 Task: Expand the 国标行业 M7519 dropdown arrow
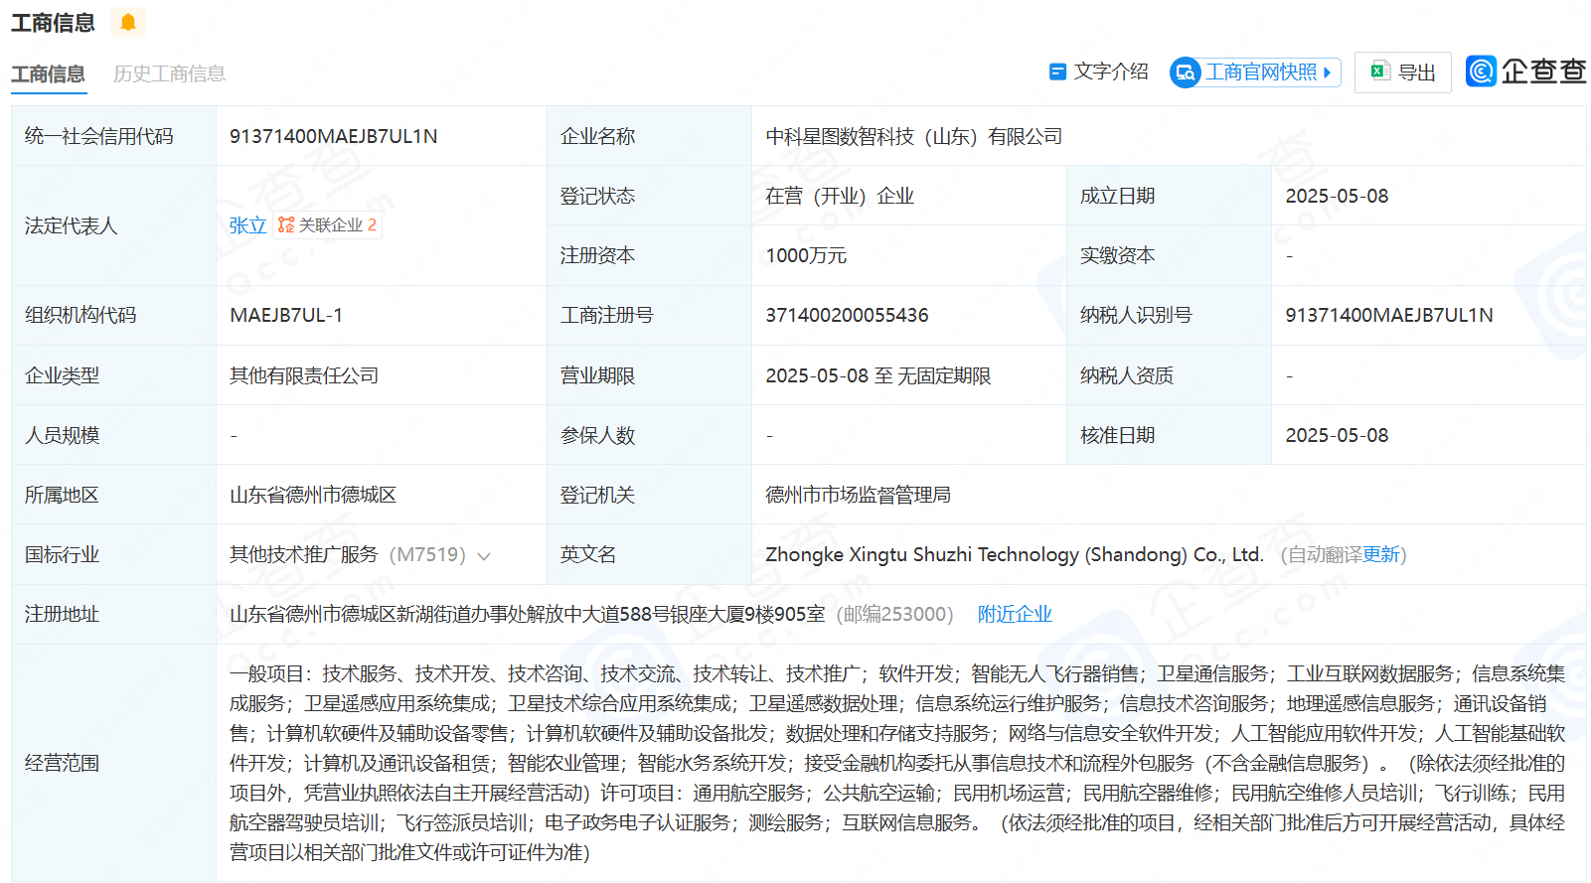484,556
